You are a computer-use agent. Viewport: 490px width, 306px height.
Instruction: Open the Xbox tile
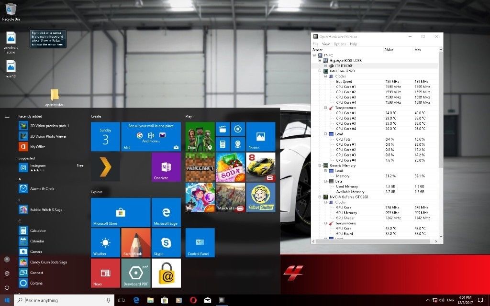point(200,136)
